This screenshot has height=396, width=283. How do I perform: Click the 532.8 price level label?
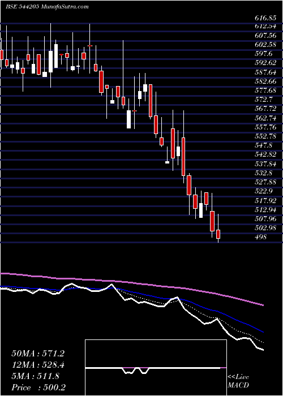(x=263, y=173)
